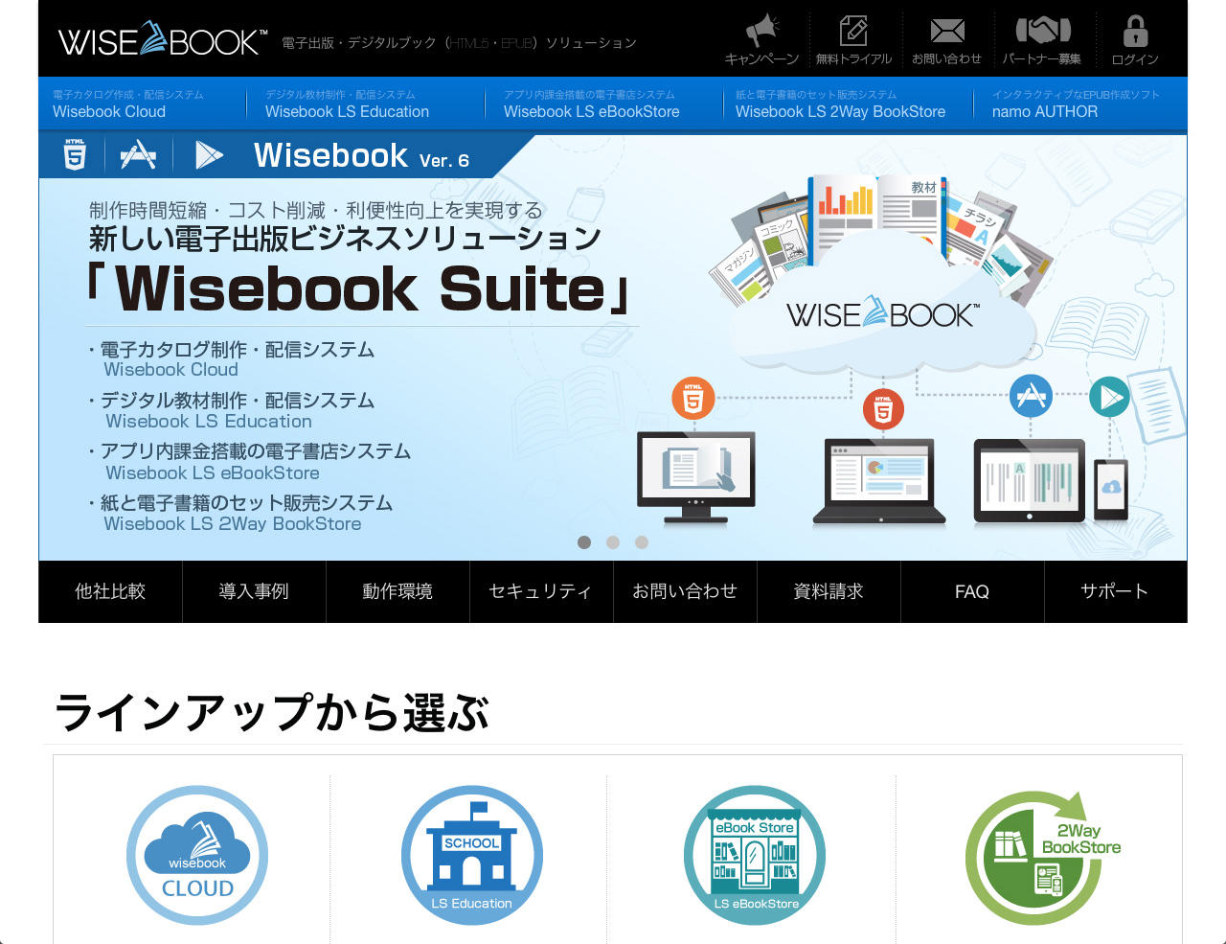This screenshot has height=944, width=1226.
Task: Select the second carousel dot
Action: tap(613, 542)
